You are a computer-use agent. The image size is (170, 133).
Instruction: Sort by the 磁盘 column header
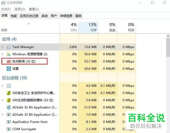click(x=108, y=28)
